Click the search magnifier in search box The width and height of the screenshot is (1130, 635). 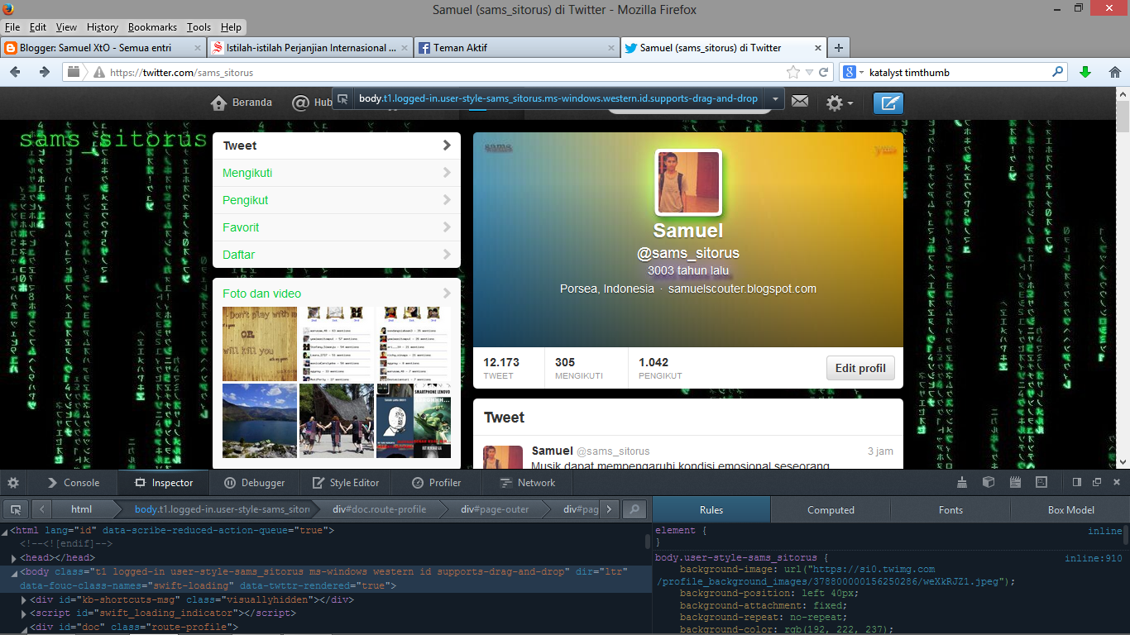click(x=1058, y=73)
